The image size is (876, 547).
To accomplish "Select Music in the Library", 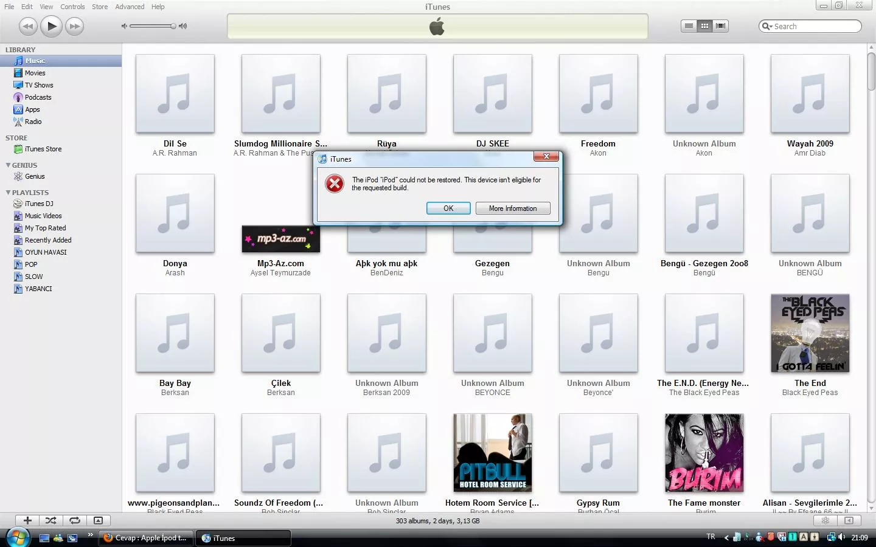I will click(61, 61).
